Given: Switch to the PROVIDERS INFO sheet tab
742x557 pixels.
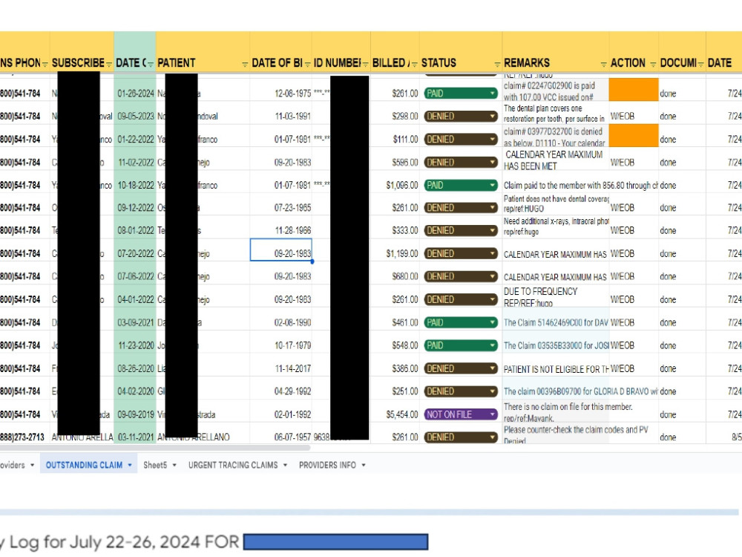Looking at the screenshot, I should (x=327, y=465).
